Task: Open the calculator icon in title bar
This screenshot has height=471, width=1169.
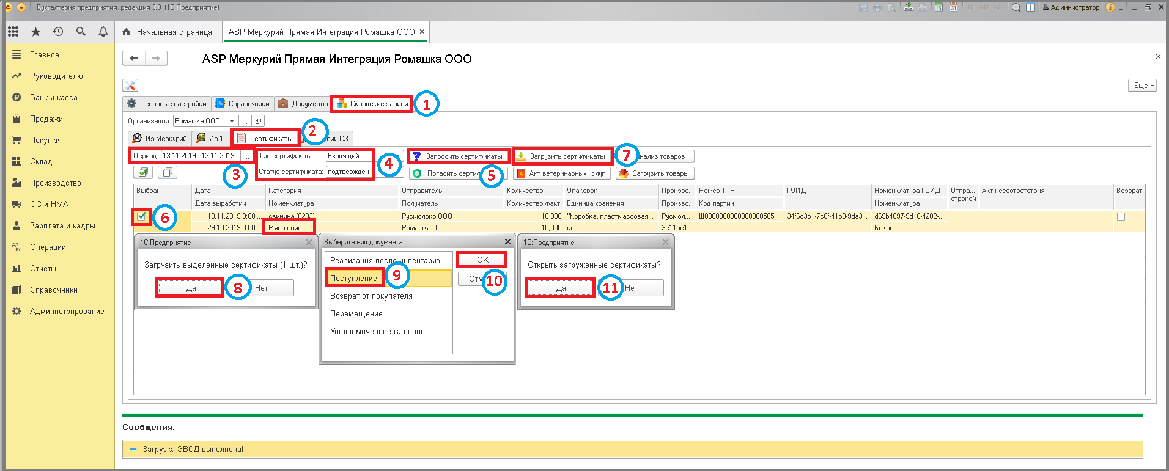Action: click(x=939, y=7)
